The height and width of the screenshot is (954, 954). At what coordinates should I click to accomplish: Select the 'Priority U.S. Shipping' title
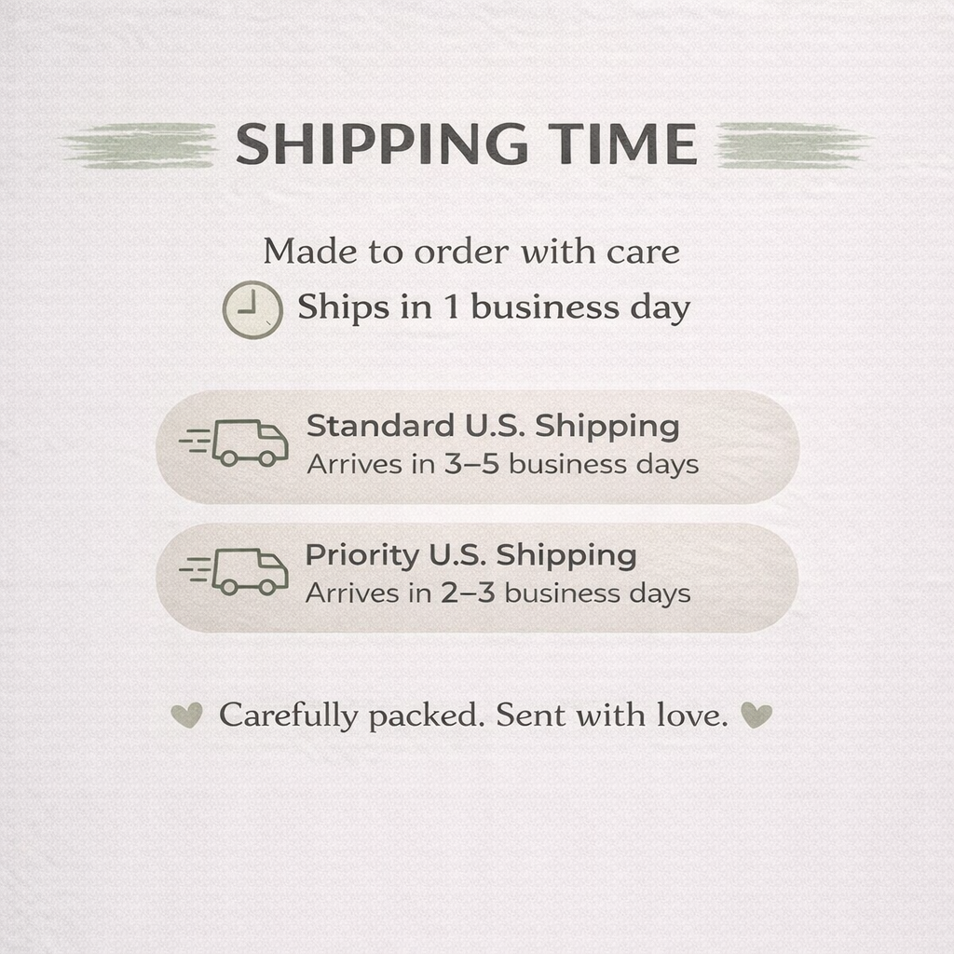tap(470, 555)
